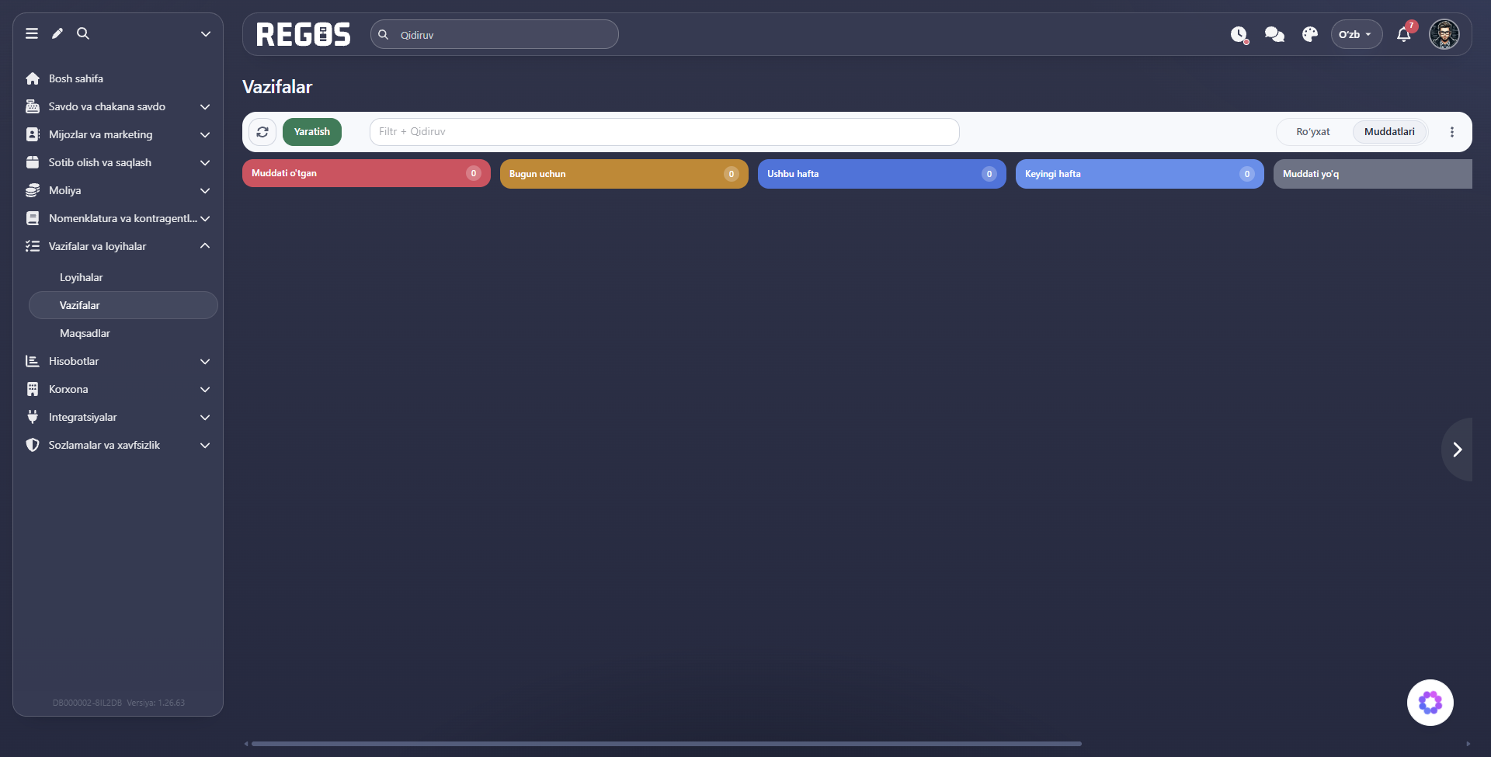
Task: Collapse Vazifalar va loyihalar menu
Action: tap(118, 246)
